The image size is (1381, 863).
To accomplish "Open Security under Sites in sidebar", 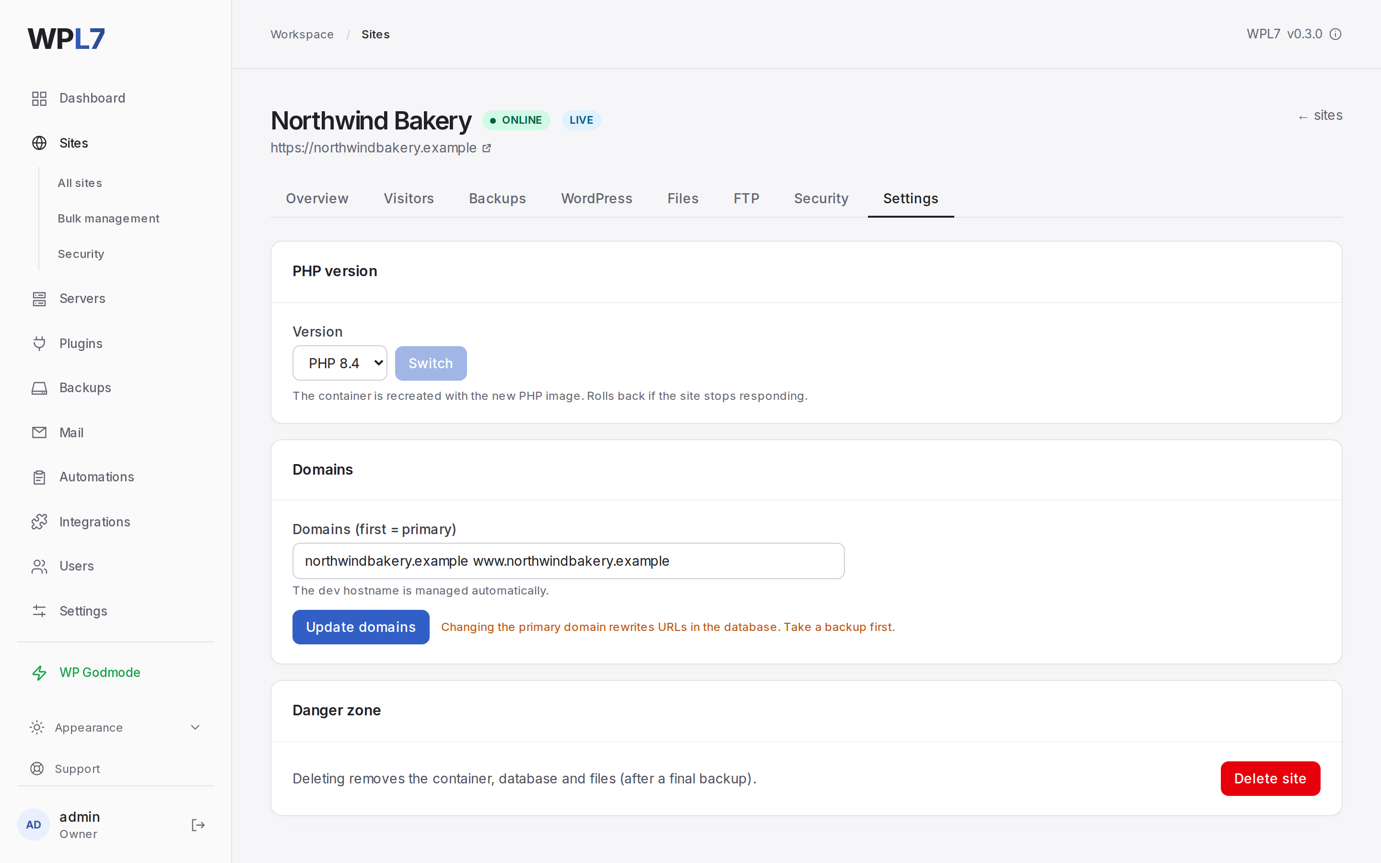I will [x=81, y=254].
